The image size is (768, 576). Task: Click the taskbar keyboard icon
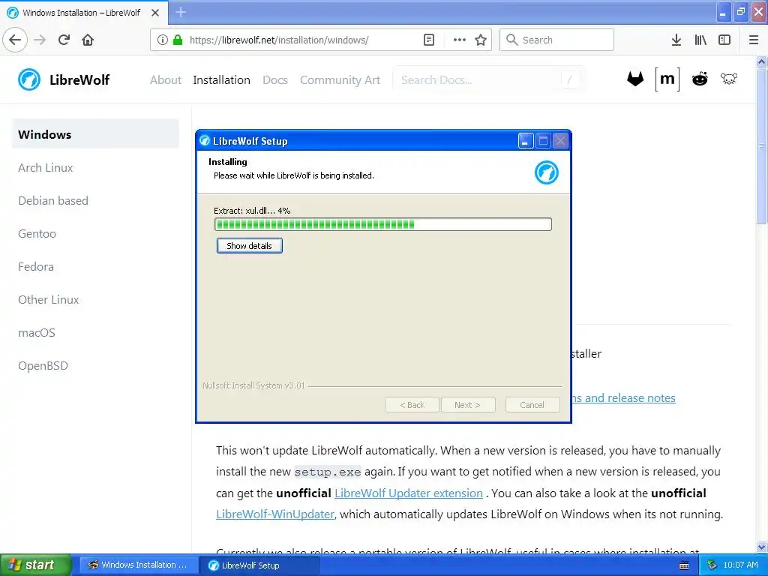click(x=684, y=565)
